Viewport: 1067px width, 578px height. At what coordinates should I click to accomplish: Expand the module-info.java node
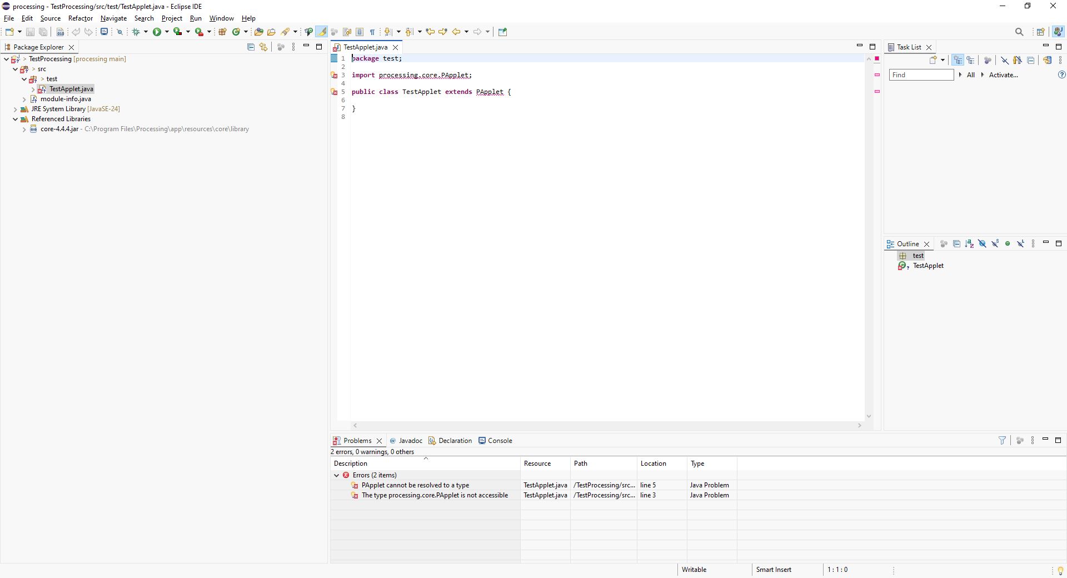click(24, 99)
